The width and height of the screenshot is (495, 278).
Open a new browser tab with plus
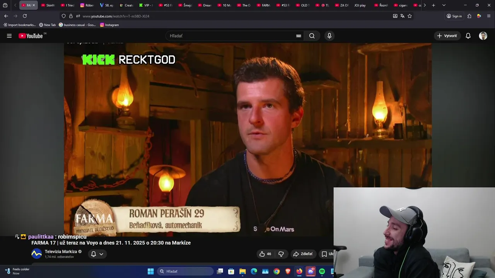click(x=434, y=5)
